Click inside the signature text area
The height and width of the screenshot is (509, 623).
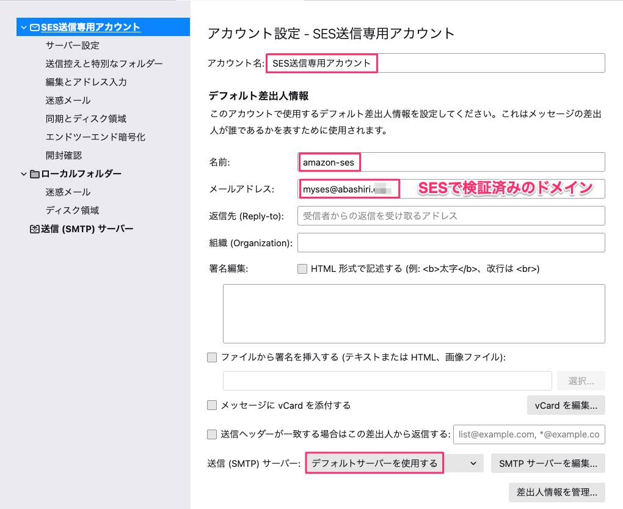point(414,313)
